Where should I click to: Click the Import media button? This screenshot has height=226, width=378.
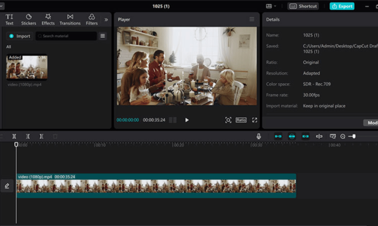[19, 36]
